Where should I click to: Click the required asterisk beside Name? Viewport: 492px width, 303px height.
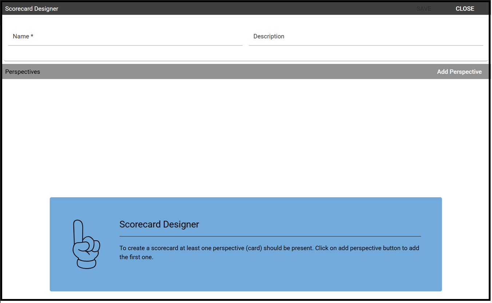tap(32, 36)
